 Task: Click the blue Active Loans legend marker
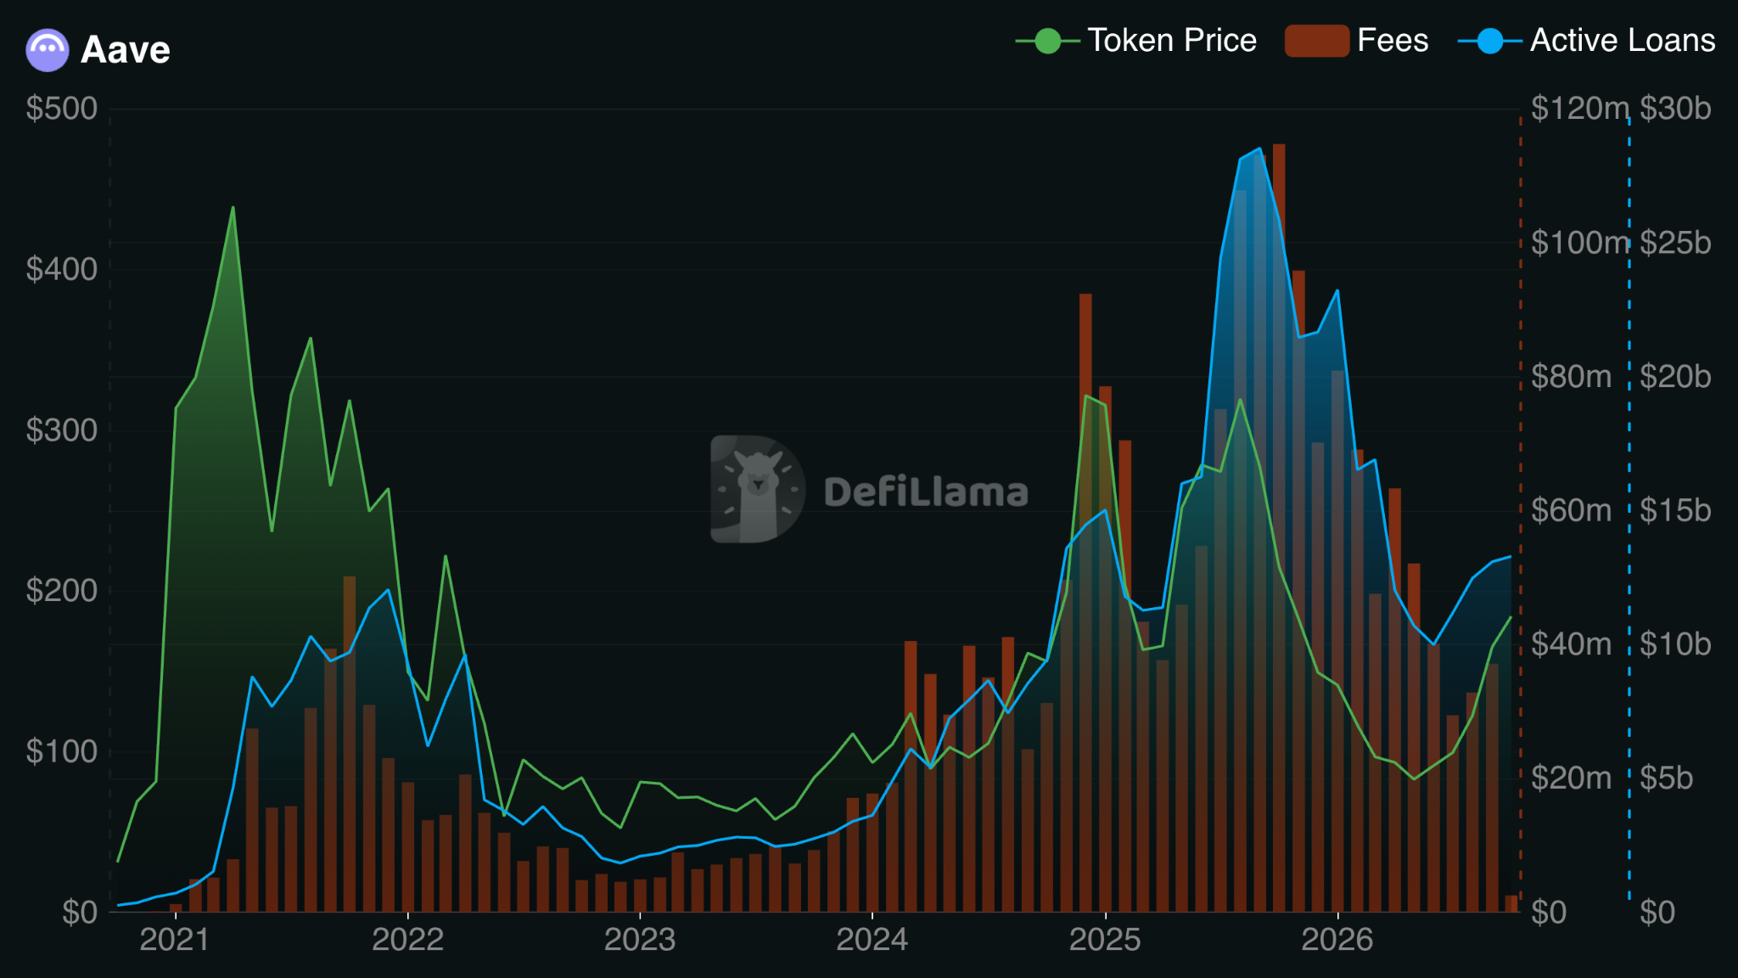(x=1490, y=41)
